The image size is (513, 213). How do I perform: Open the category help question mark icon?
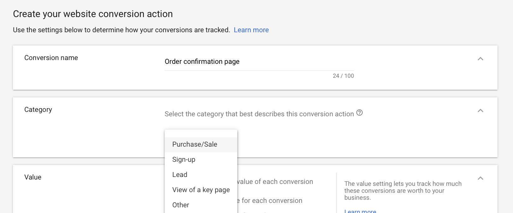pos(359,113)
